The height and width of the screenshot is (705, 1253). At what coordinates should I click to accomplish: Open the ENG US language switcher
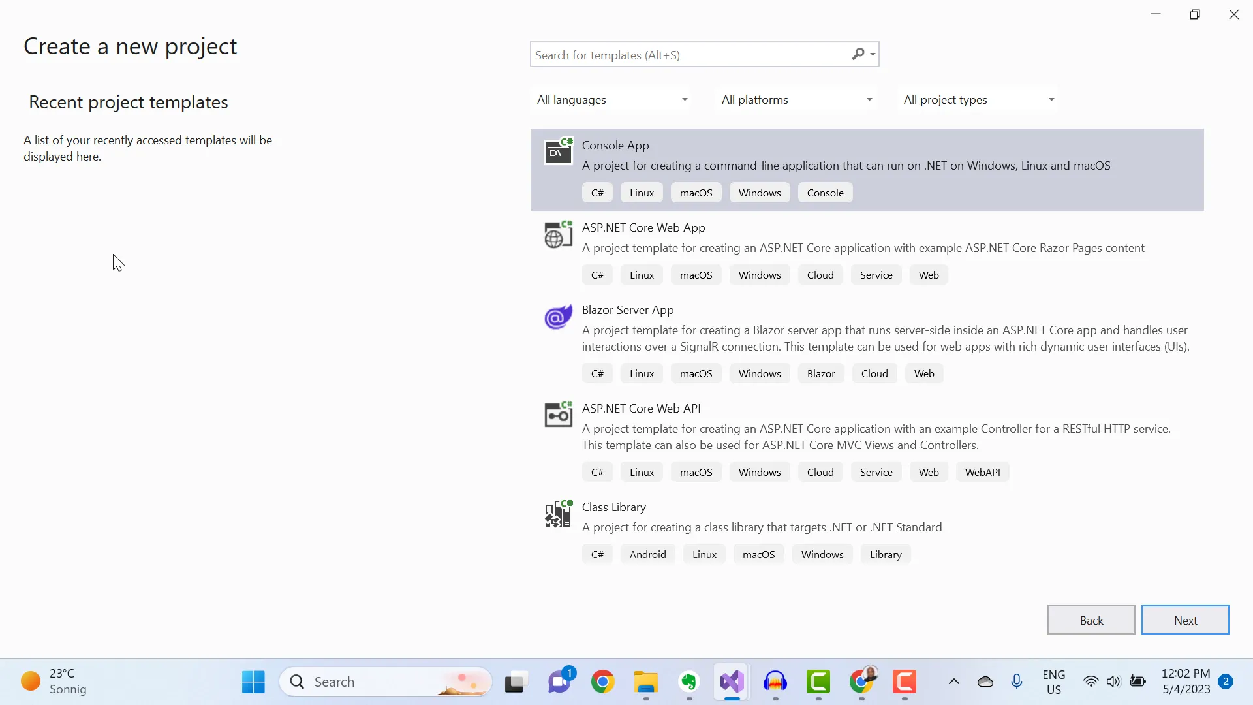[x=1054, y=682]
